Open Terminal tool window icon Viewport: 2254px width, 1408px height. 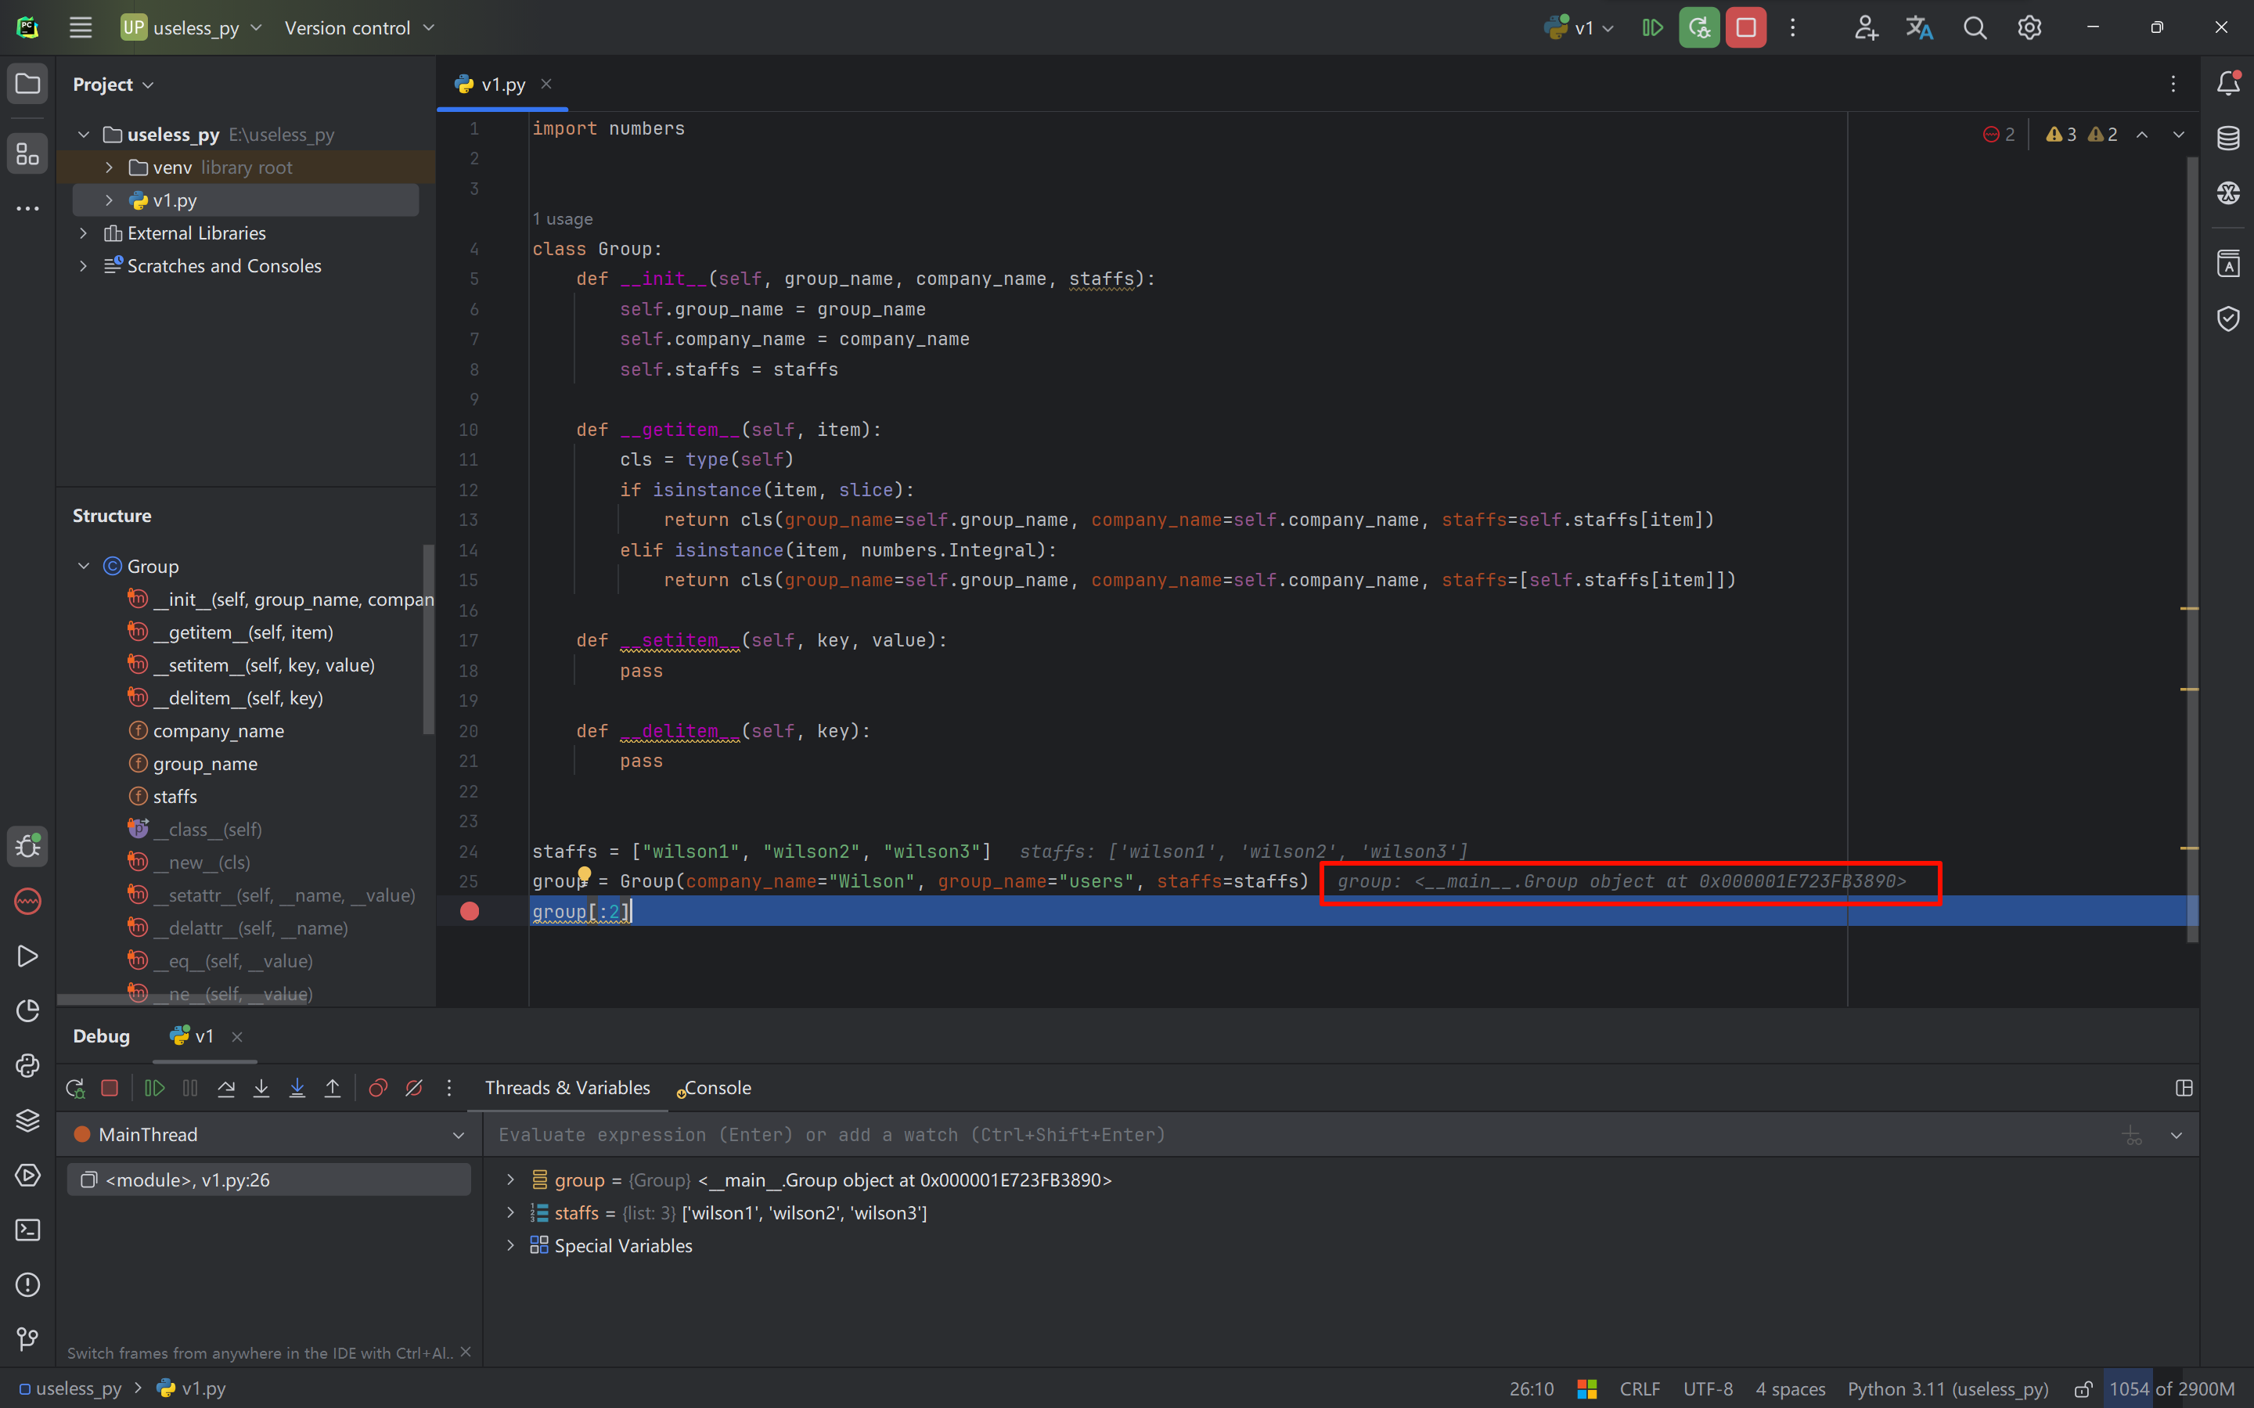pos(28,1230)
